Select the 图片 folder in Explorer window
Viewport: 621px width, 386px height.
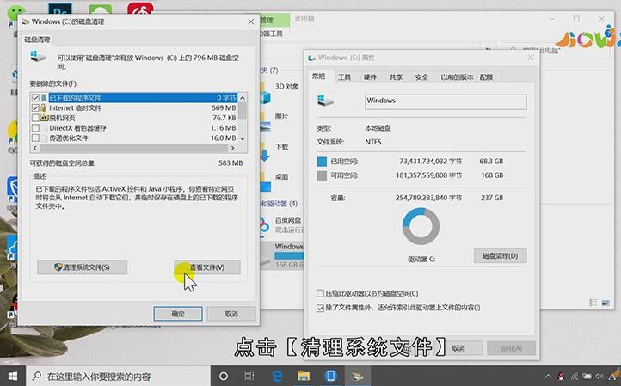(281, 117)
